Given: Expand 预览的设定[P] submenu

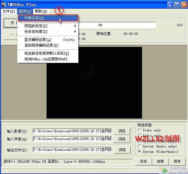Looking at the screenshot, I should click(x=48, y=26).
